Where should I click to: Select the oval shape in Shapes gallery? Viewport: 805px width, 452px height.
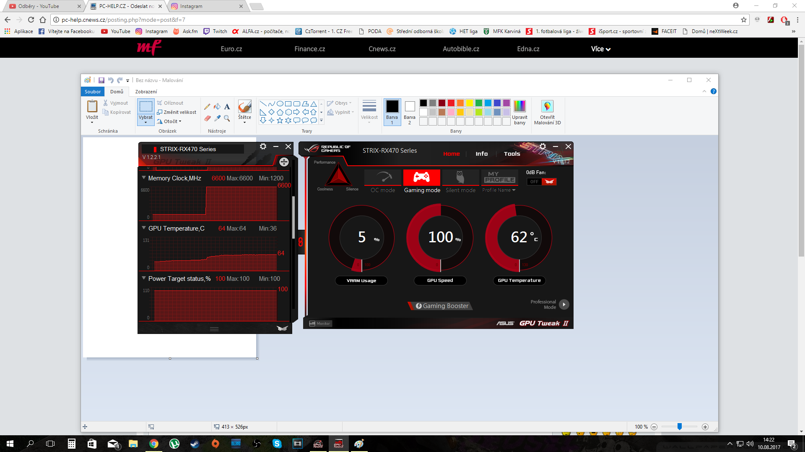tap(280, 104)
